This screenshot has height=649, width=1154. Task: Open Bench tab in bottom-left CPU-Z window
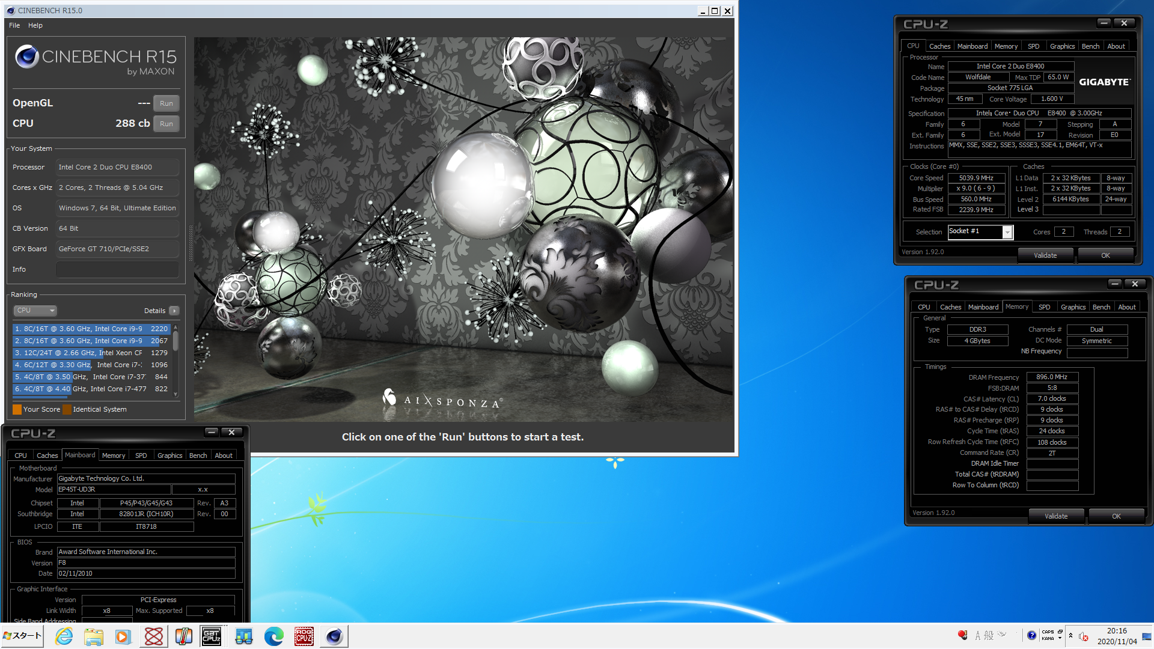click(198, 456)
